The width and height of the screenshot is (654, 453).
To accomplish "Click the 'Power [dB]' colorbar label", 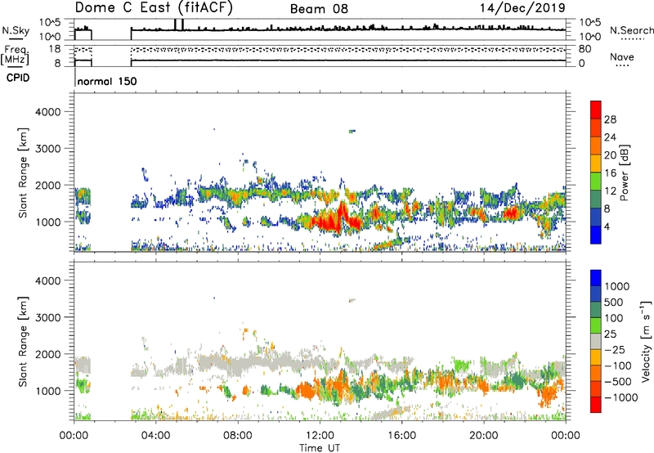I will pyautogui.click(x=624, y=173).
